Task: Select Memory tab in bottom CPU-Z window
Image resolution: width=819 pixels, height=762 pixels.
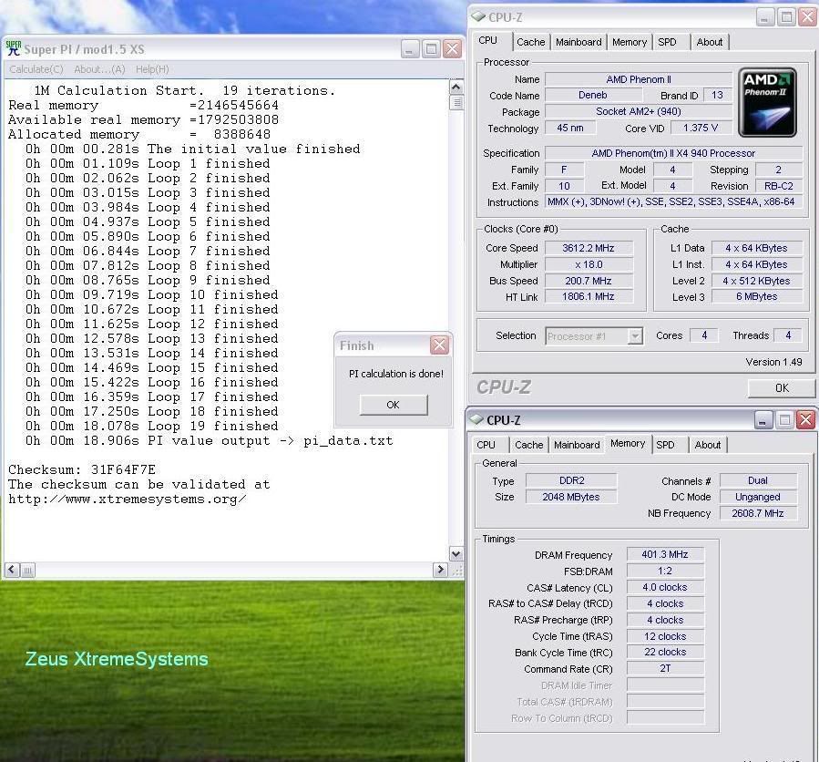Action: (x=628, y=443)
